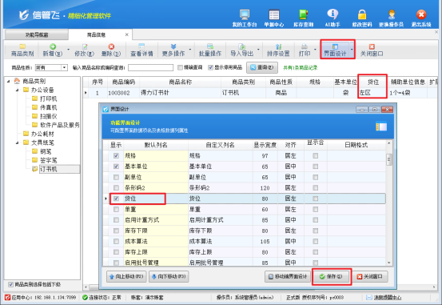Open 我的工作台 in the top bar
Image resolution: width=442 pixels, height=305 pixels.
tap(244, 18)
